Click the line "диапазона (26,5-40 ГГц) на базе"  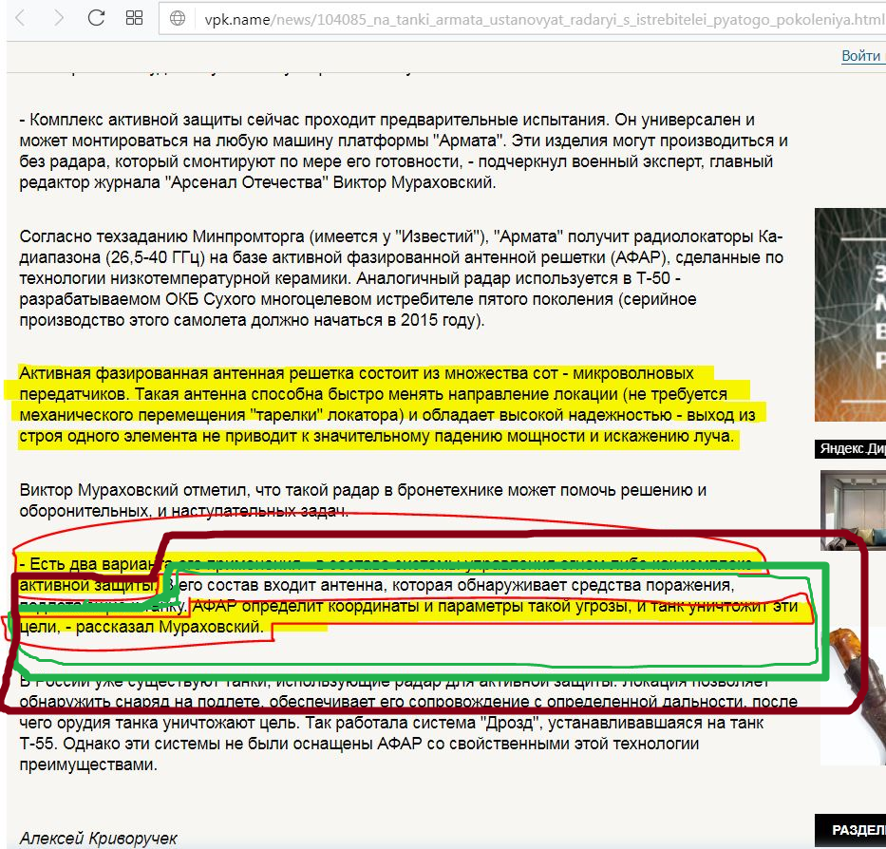coord(401,257)
